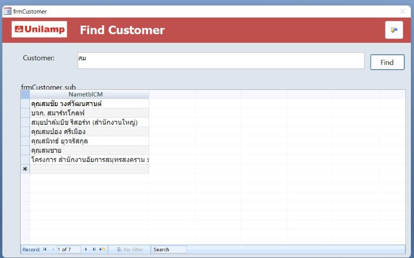Select the NametblCM column header
The width and height of the screenshot is (414, 258).
pyautogui.click(x=89, y=94)
